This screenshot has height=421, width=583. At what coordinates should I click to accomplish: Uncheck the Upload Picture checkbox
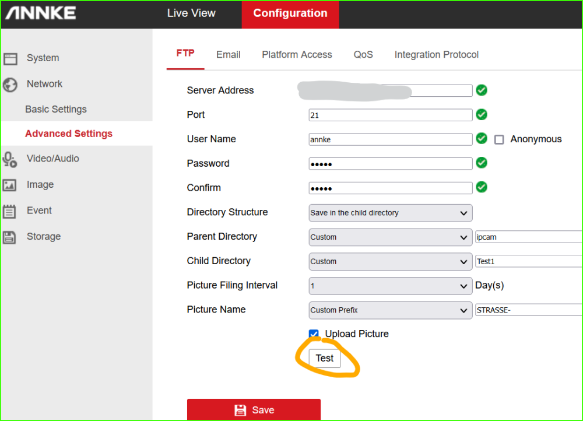pyautogui.click(x=314, y=334)
